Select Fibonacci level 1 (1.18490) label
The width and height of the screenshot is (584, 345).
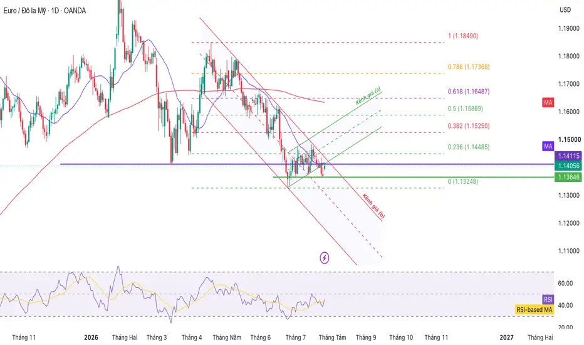pos(463,36)
